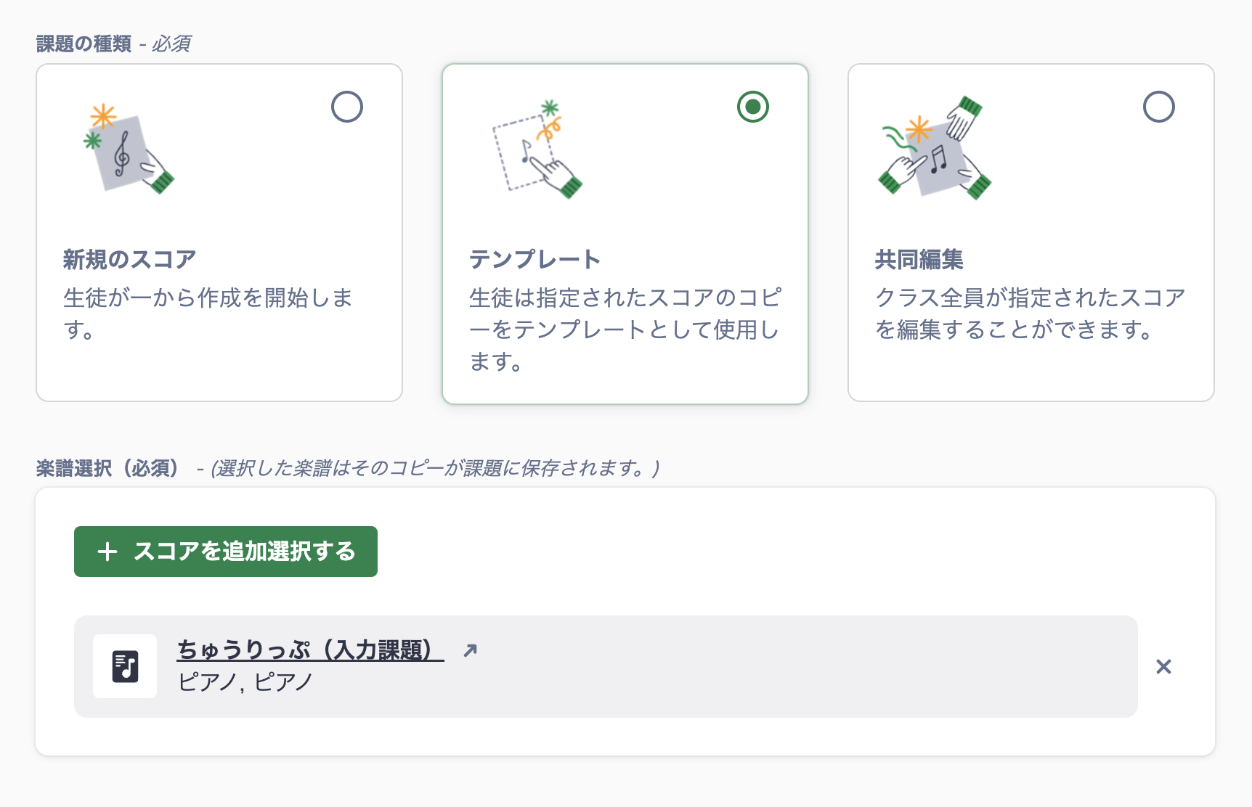Screen dimensions: 1252x807
Task: Select the 新規のスコア radio button
Action: coord(347,107)
